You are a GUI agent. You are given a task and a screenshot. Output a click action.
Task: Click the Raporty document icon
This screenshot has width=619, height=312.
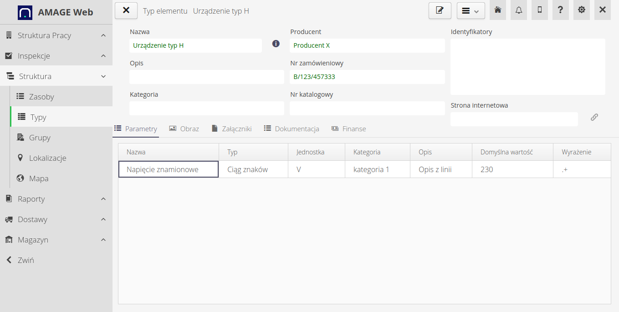click(9, 198)
